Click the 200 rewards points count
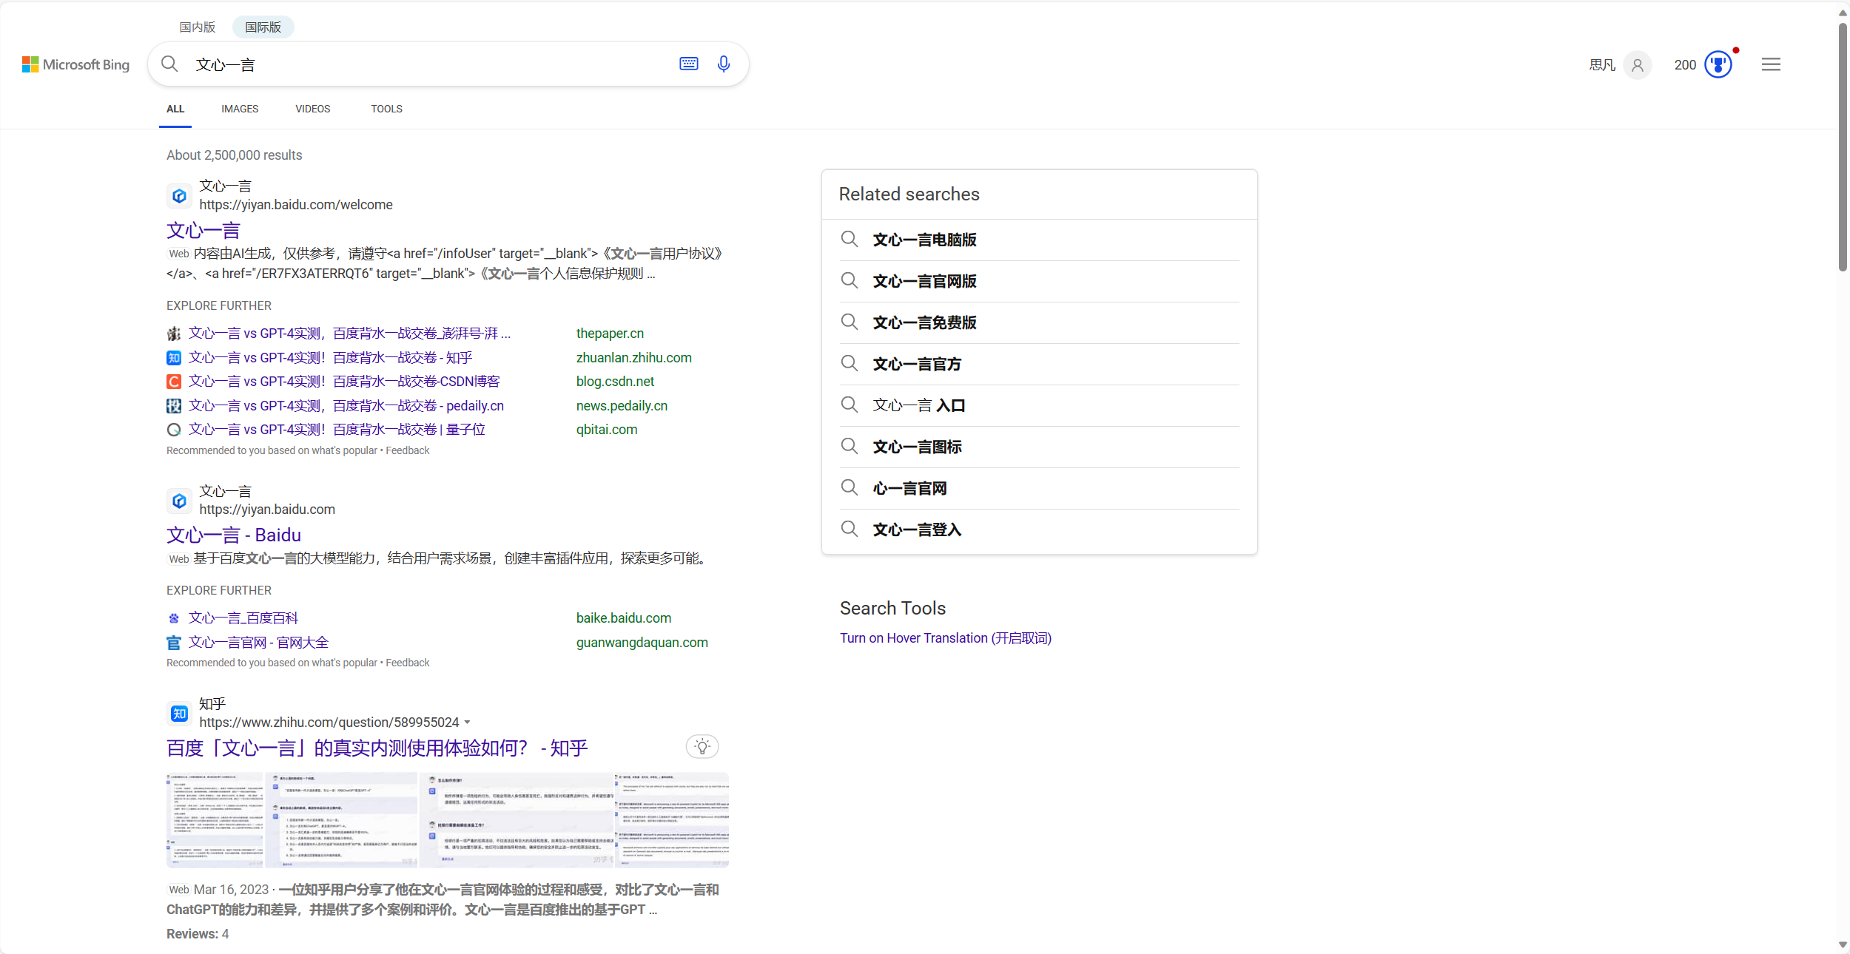1850x954 pixels. [1685, 65]
